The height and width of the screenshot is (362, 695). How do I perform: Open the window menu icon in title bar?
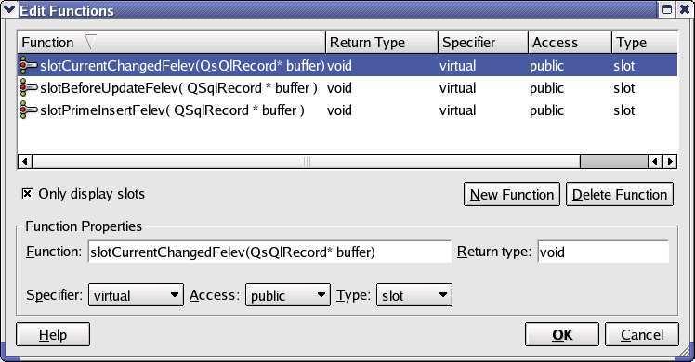8,9
